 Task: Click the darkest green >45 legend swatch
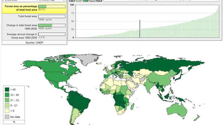click(7, 89)
